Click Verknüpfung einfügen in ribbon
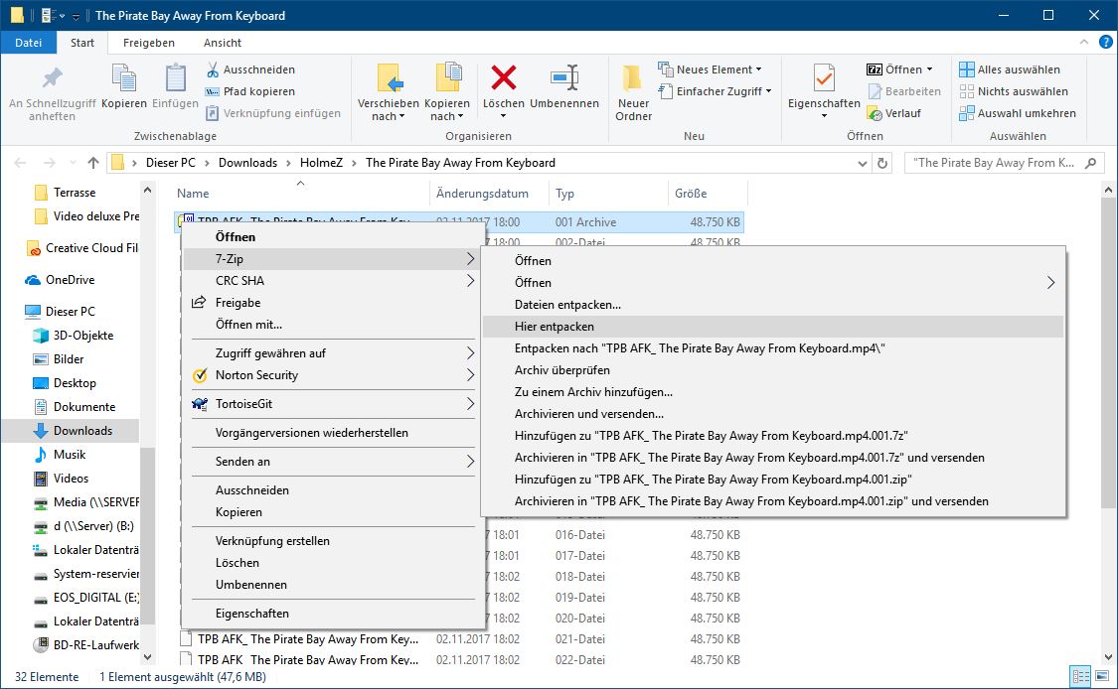 pos(273,113)
